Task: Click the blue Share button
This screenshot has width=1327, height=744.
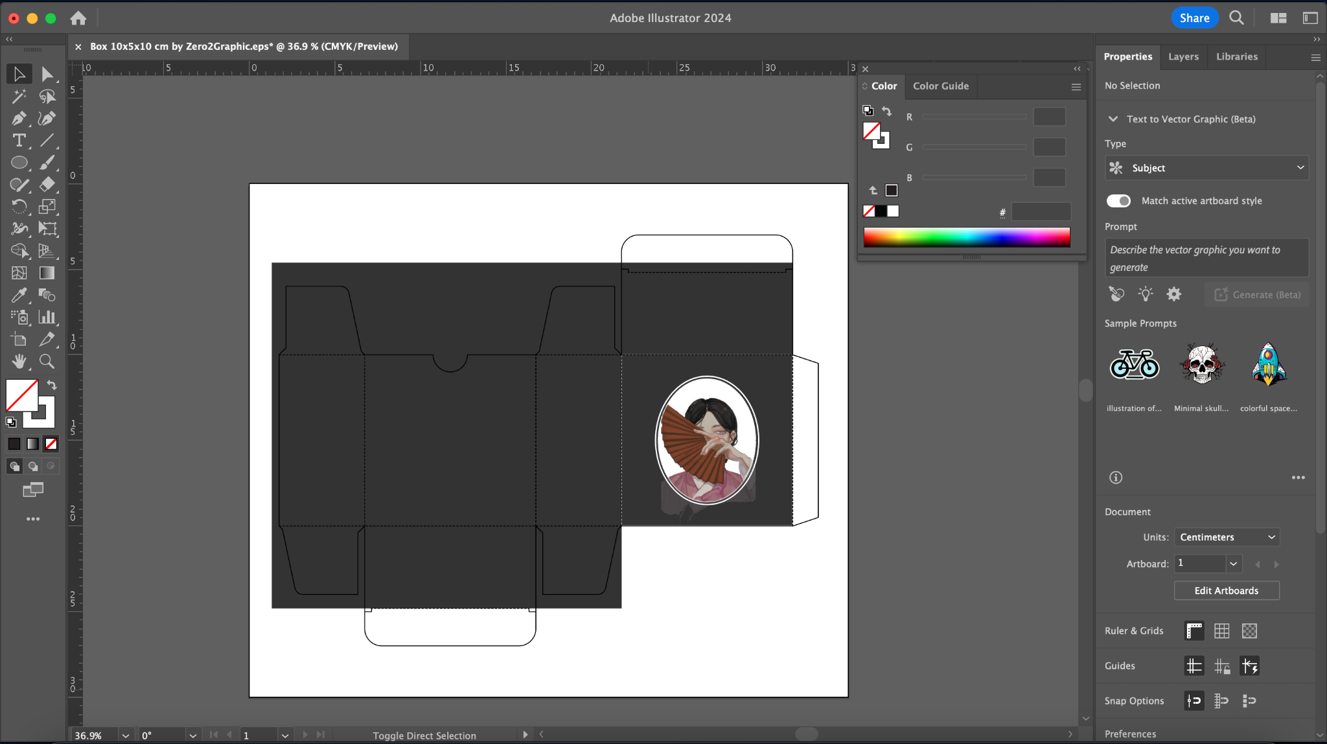Action: click(x=1194, y=18)
